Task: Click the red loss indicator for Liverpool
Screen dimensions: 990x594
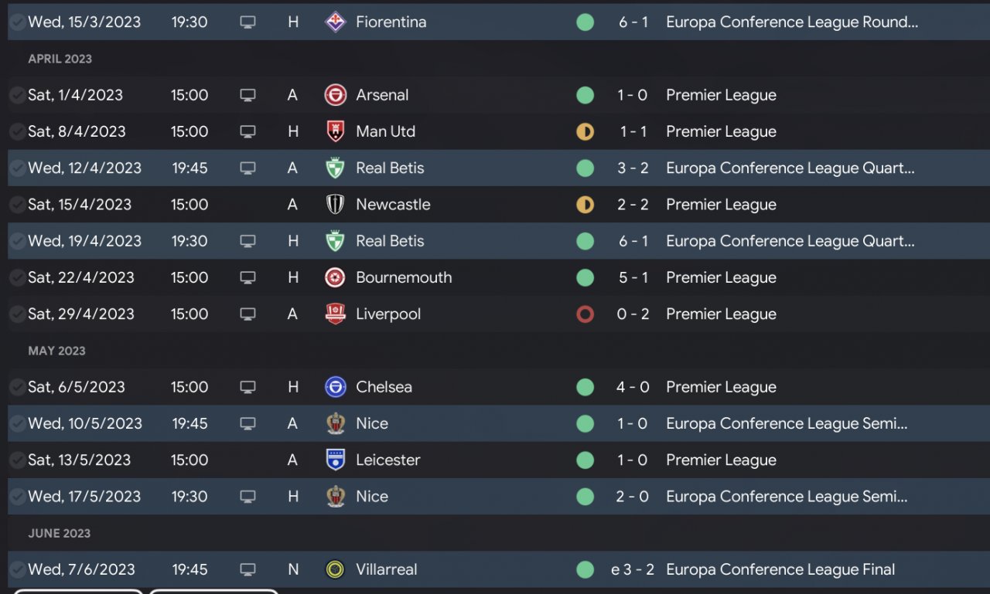Action: point(585,314)
